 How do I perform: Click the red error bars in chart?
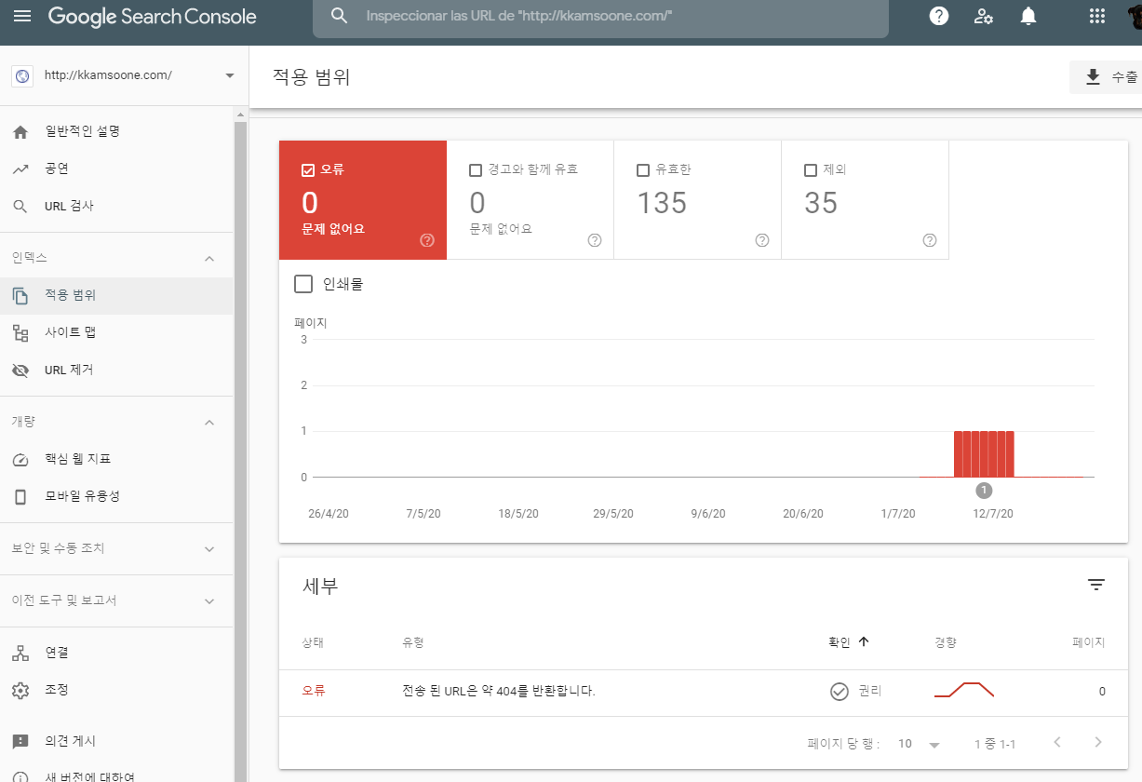[984, 454]
